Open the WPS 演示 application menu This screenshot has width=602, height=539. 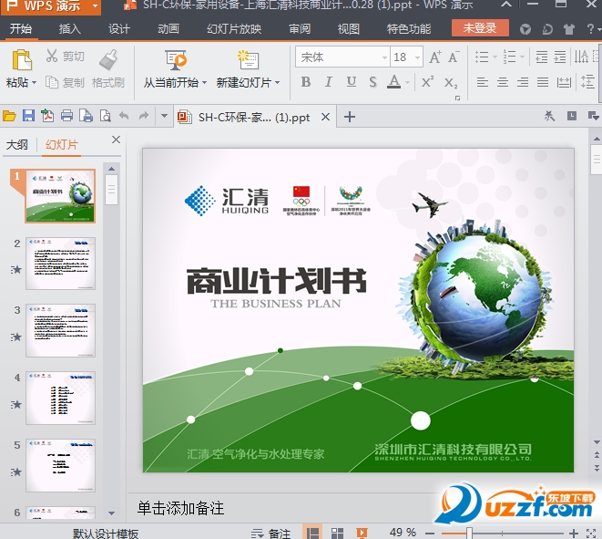[x=51, y=6]
